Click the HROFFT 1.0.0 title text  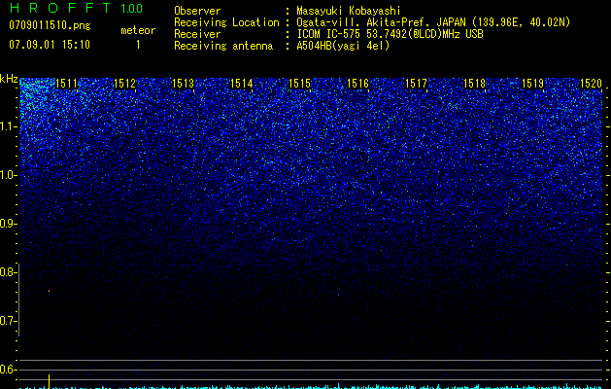click(77, 8)
